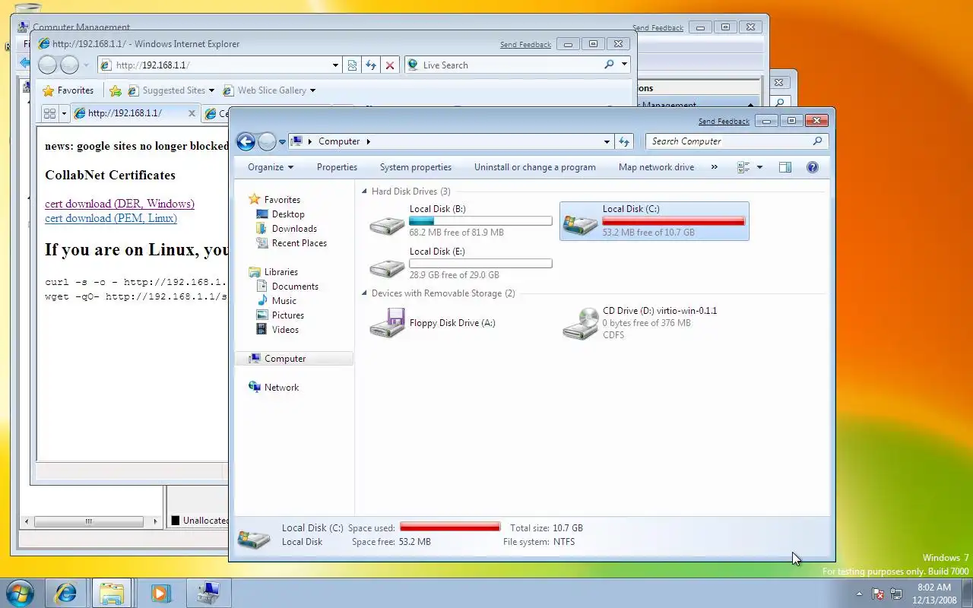Viewport: 973px width, 608px height.
Task: Open the Start menu orb
Action: pos(20,593)
